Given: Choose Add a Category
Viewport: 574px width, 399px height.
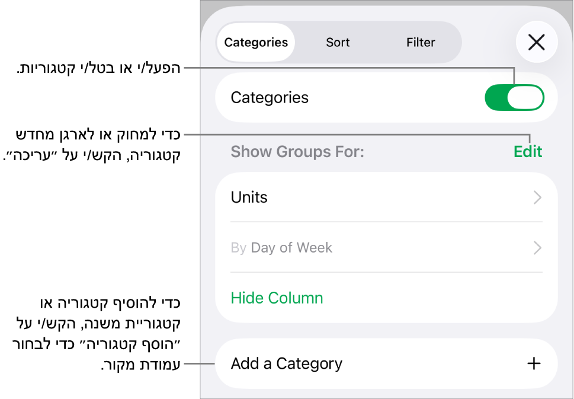Looking at the screenshot, I should click(x=287, y=363).
